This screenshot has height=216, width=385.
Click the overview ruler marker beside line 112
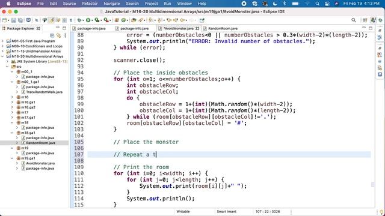[x=373, y=185]
